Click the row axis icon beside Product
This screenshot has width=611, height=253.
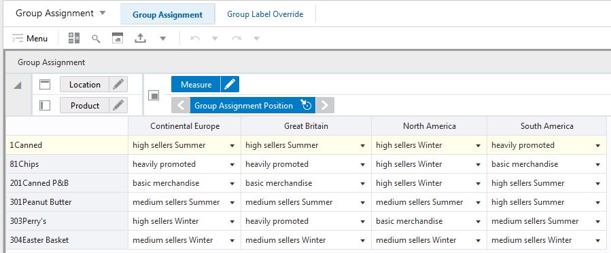45,105
